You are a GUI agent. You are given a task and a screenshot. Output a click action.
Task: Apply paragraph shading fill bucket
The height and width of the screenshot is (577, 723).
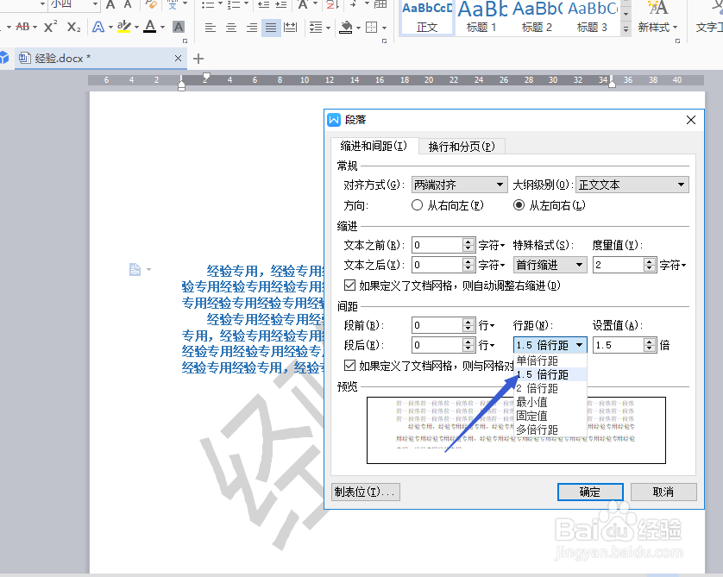(346, 28)
